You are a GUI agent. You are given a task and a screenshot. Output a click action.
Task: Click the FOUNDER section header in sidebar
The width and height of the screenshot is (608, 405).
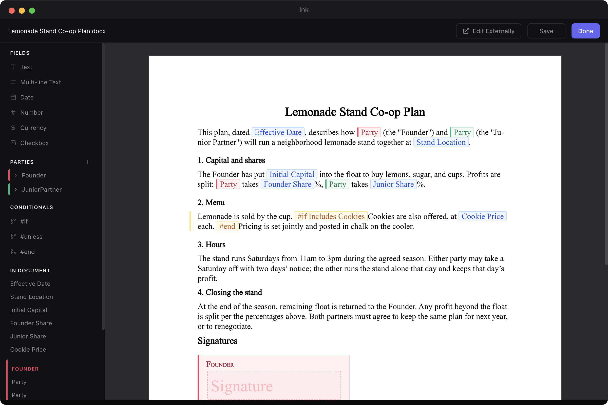25,369
